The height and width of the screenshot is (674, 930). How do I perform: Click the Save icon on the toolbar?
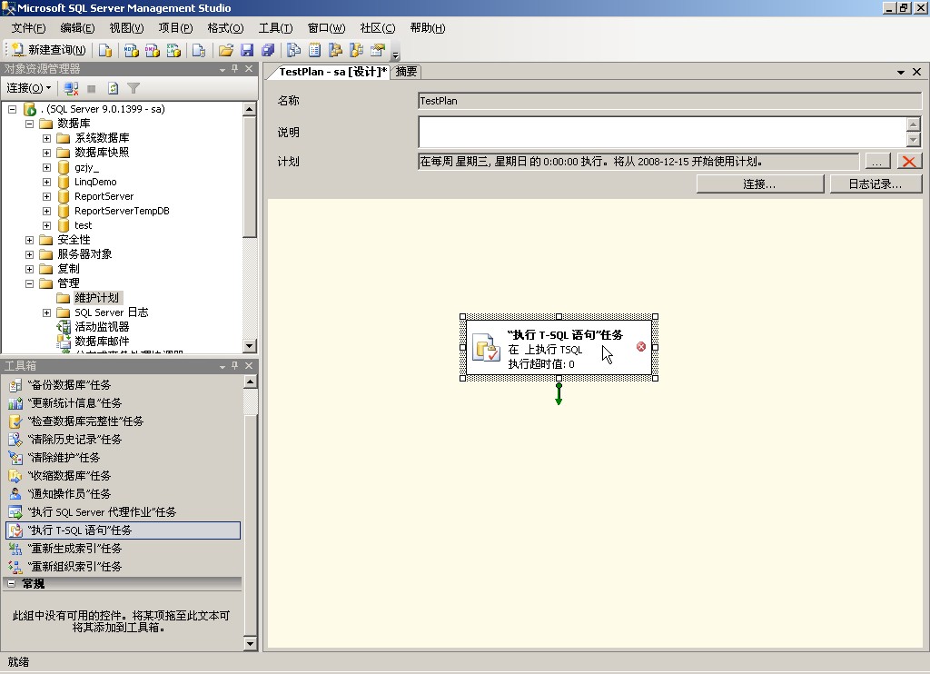tap(246, 50)
